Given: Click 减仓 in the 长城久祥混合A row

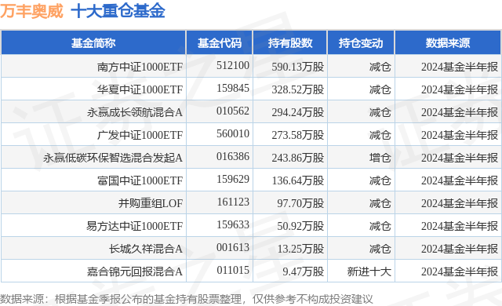Looking at the screenshot, I should 380,249.
